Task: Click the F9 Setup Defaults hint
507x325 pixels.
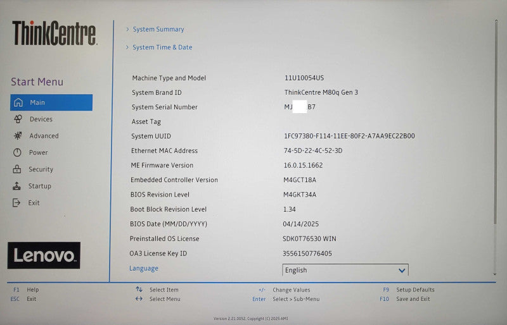Action: tap(409, 290)
